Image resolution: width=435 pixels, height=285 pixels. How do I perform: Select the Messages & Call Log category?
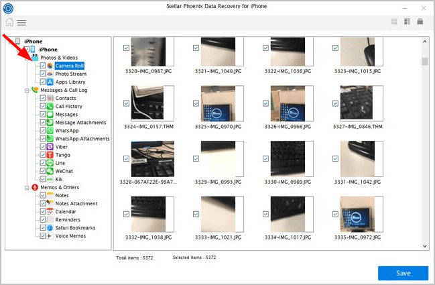coord(64,90)
